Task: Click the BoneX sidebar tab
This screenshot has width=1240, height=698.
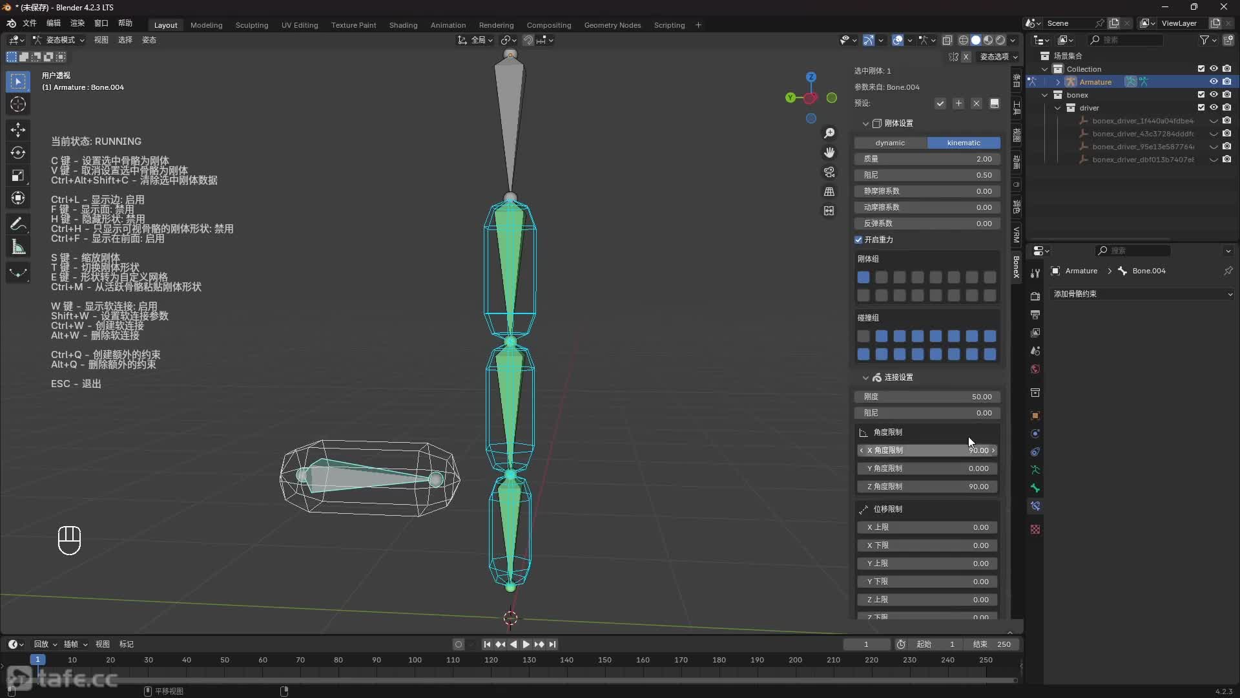Action: click(1017, 266)
